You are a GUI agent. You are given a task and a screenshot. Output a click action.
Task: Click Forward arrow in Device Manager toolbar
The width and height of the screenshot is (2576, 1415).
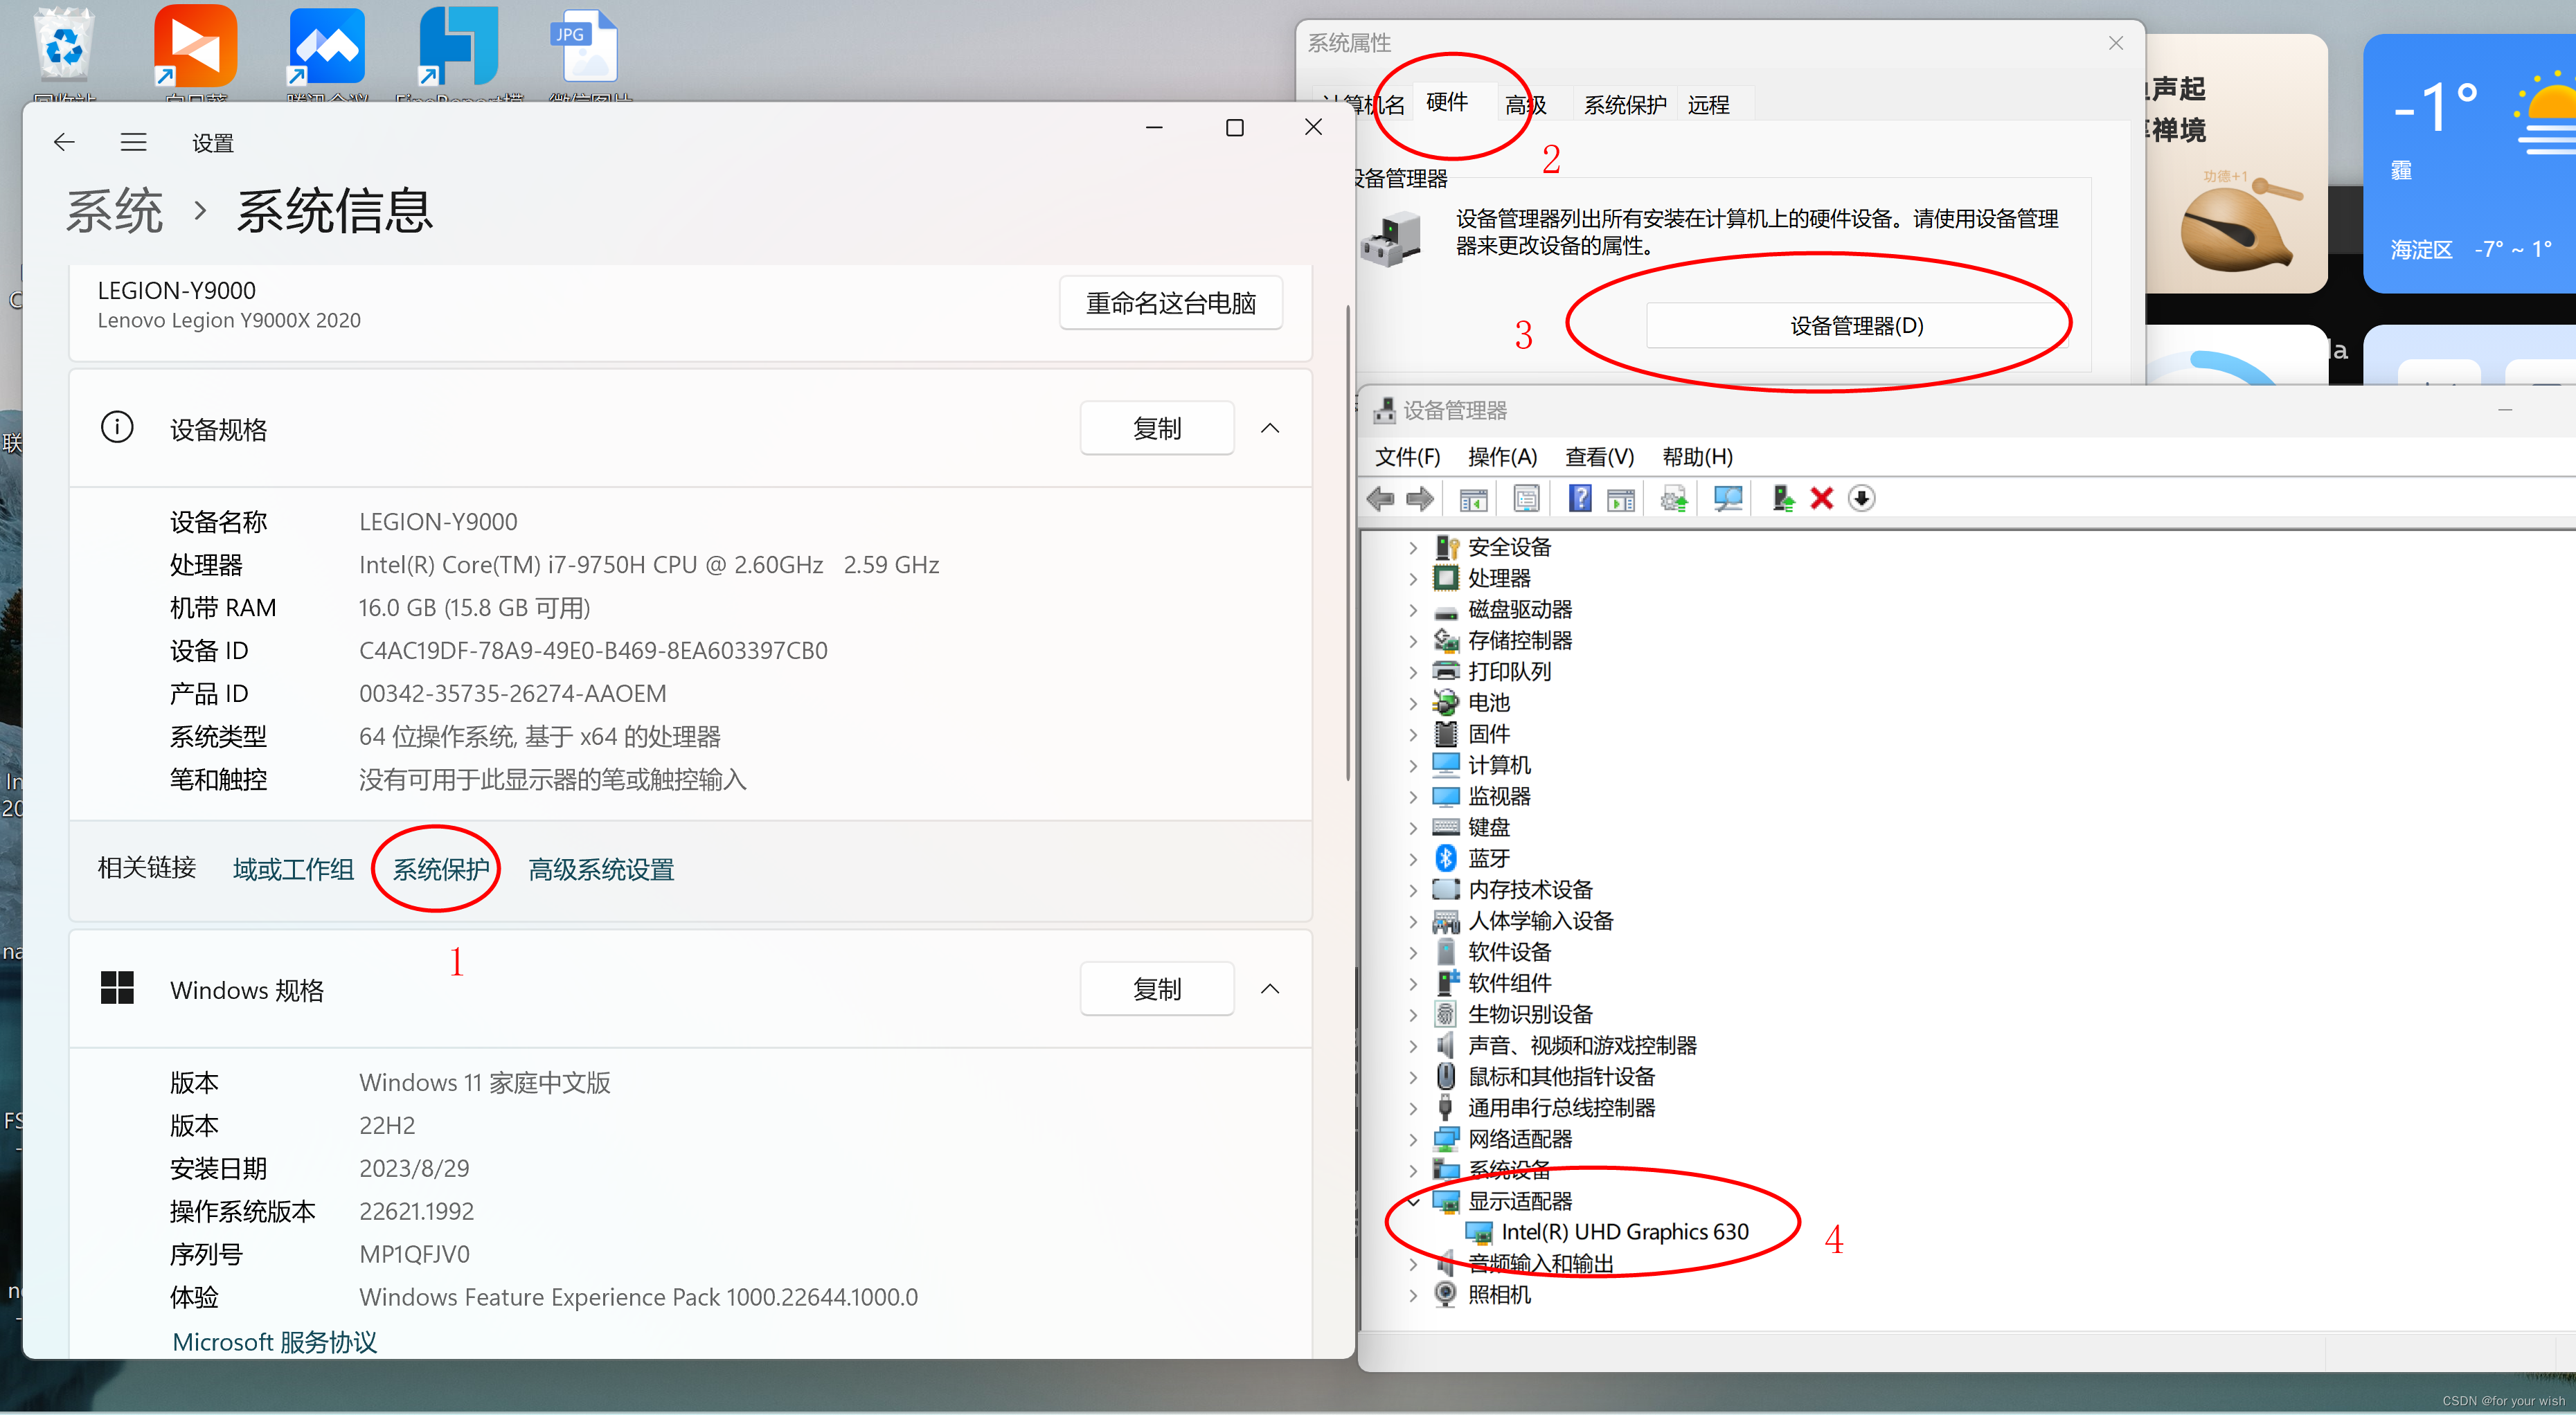[x=1420, y=498]
